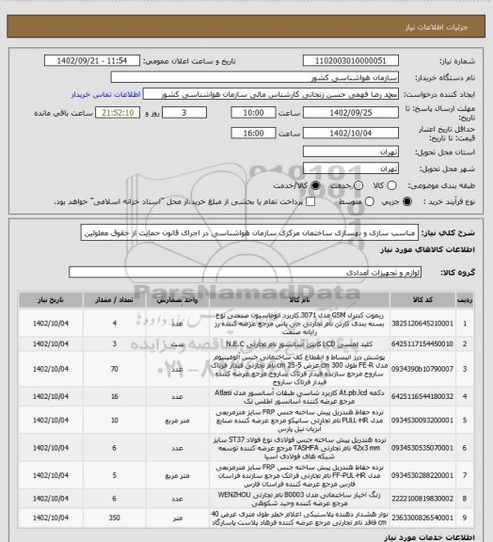
Task: Select the کالا radio button
Action: (391, 185)
